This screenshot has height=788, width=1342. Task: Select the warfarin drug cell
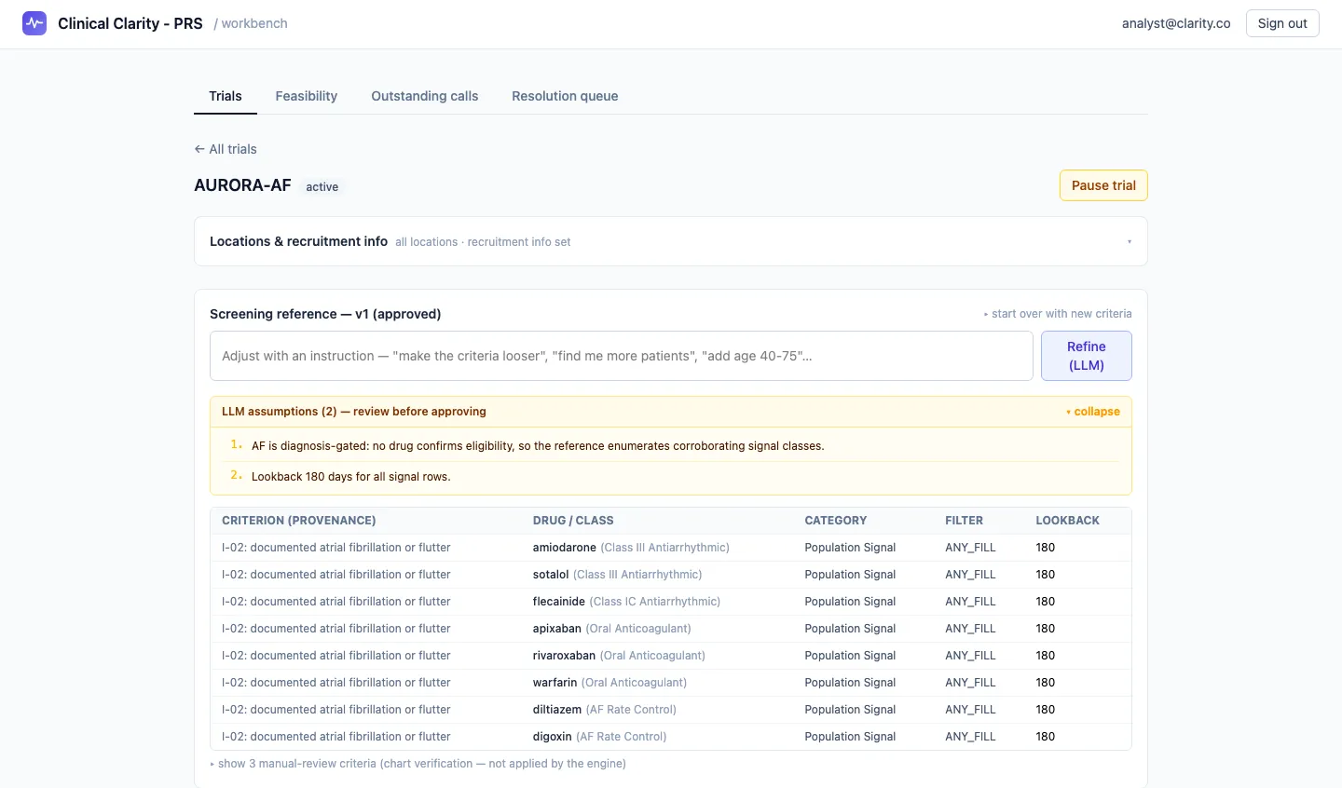tap(609, 683)
